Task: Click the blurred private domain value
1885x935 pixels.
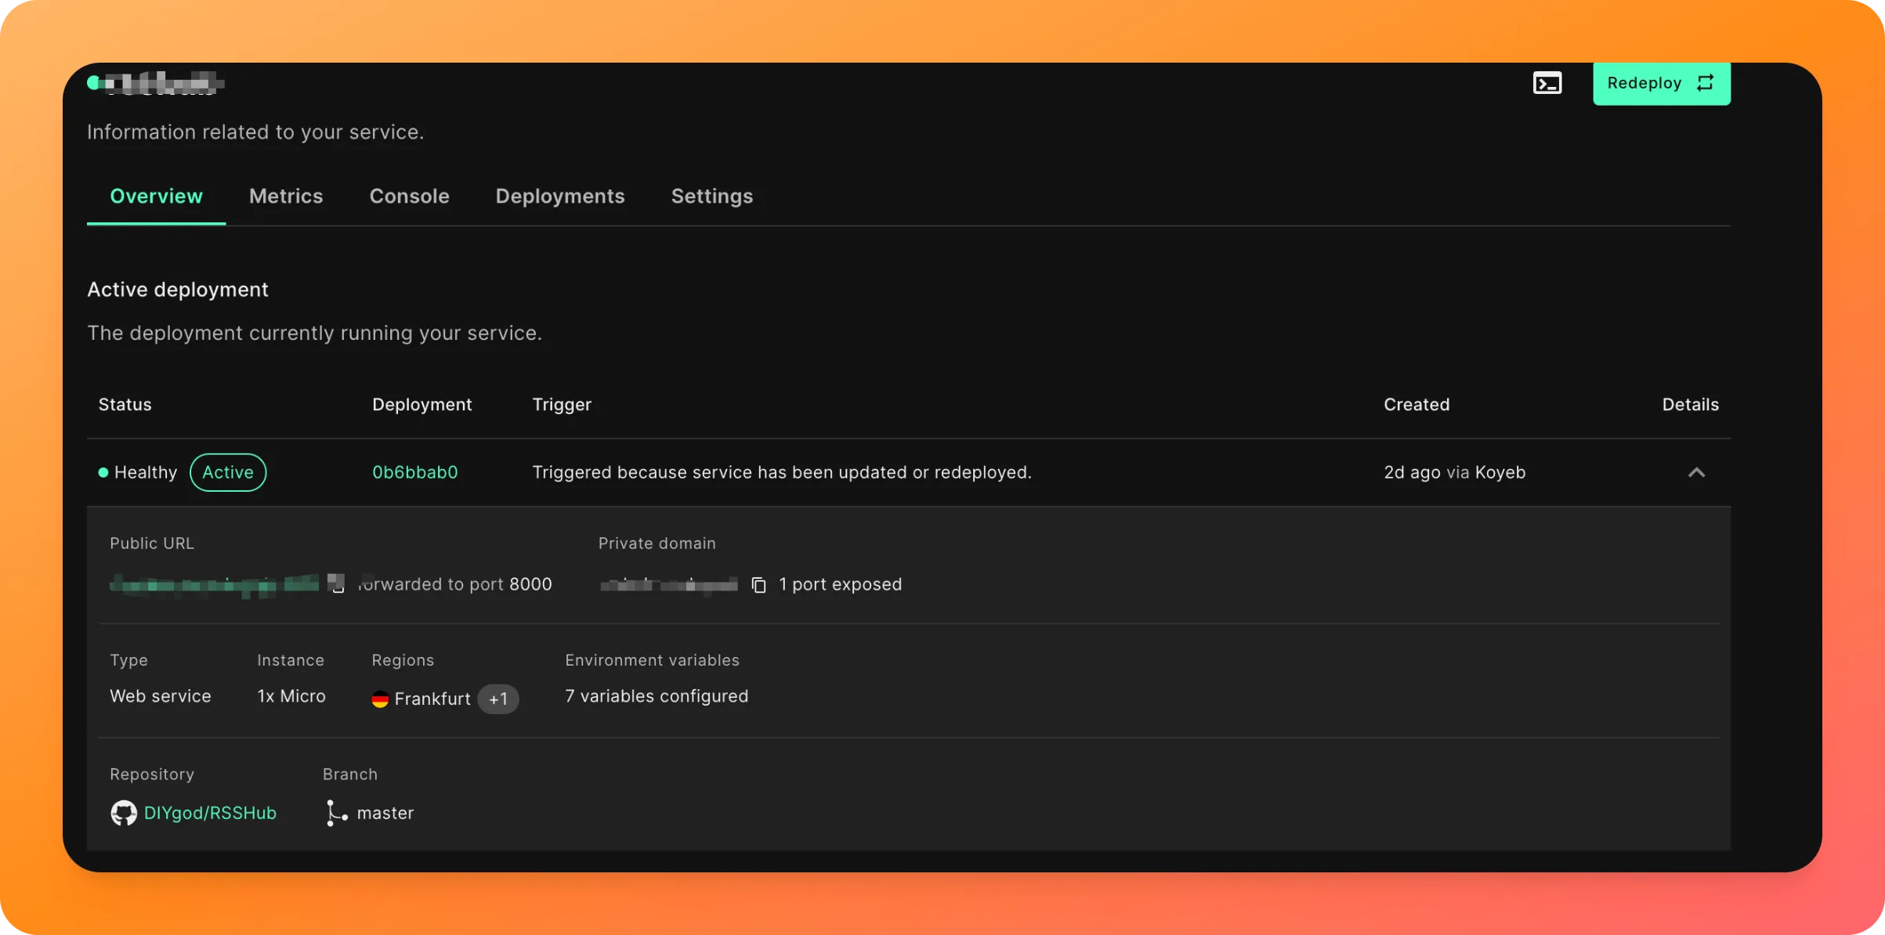Action: (x=669, y=585)
